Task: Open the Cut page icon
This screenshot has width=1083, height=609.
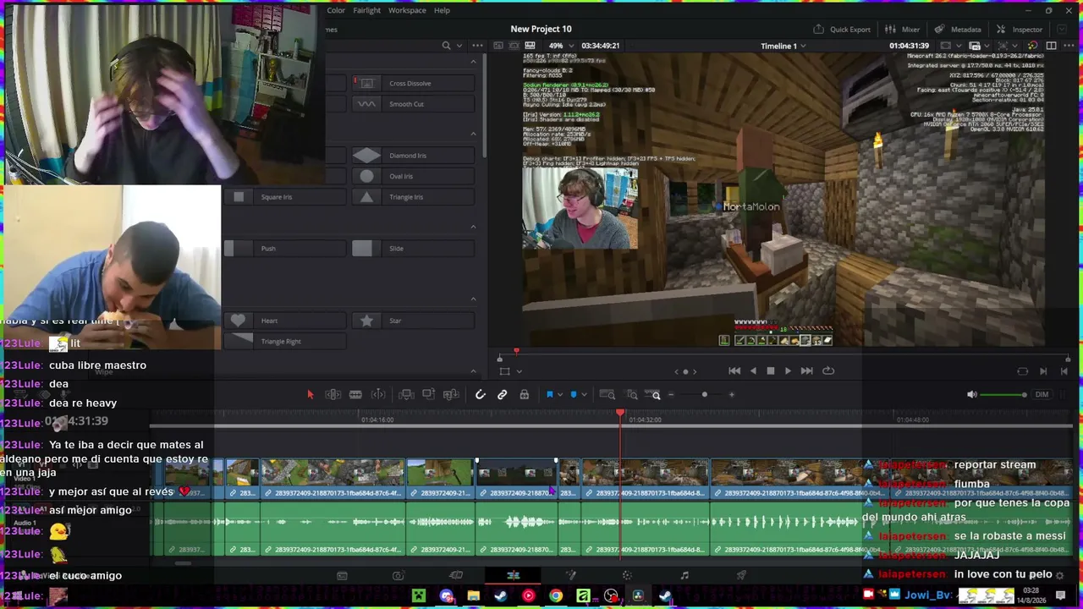Action: point(456,576)
